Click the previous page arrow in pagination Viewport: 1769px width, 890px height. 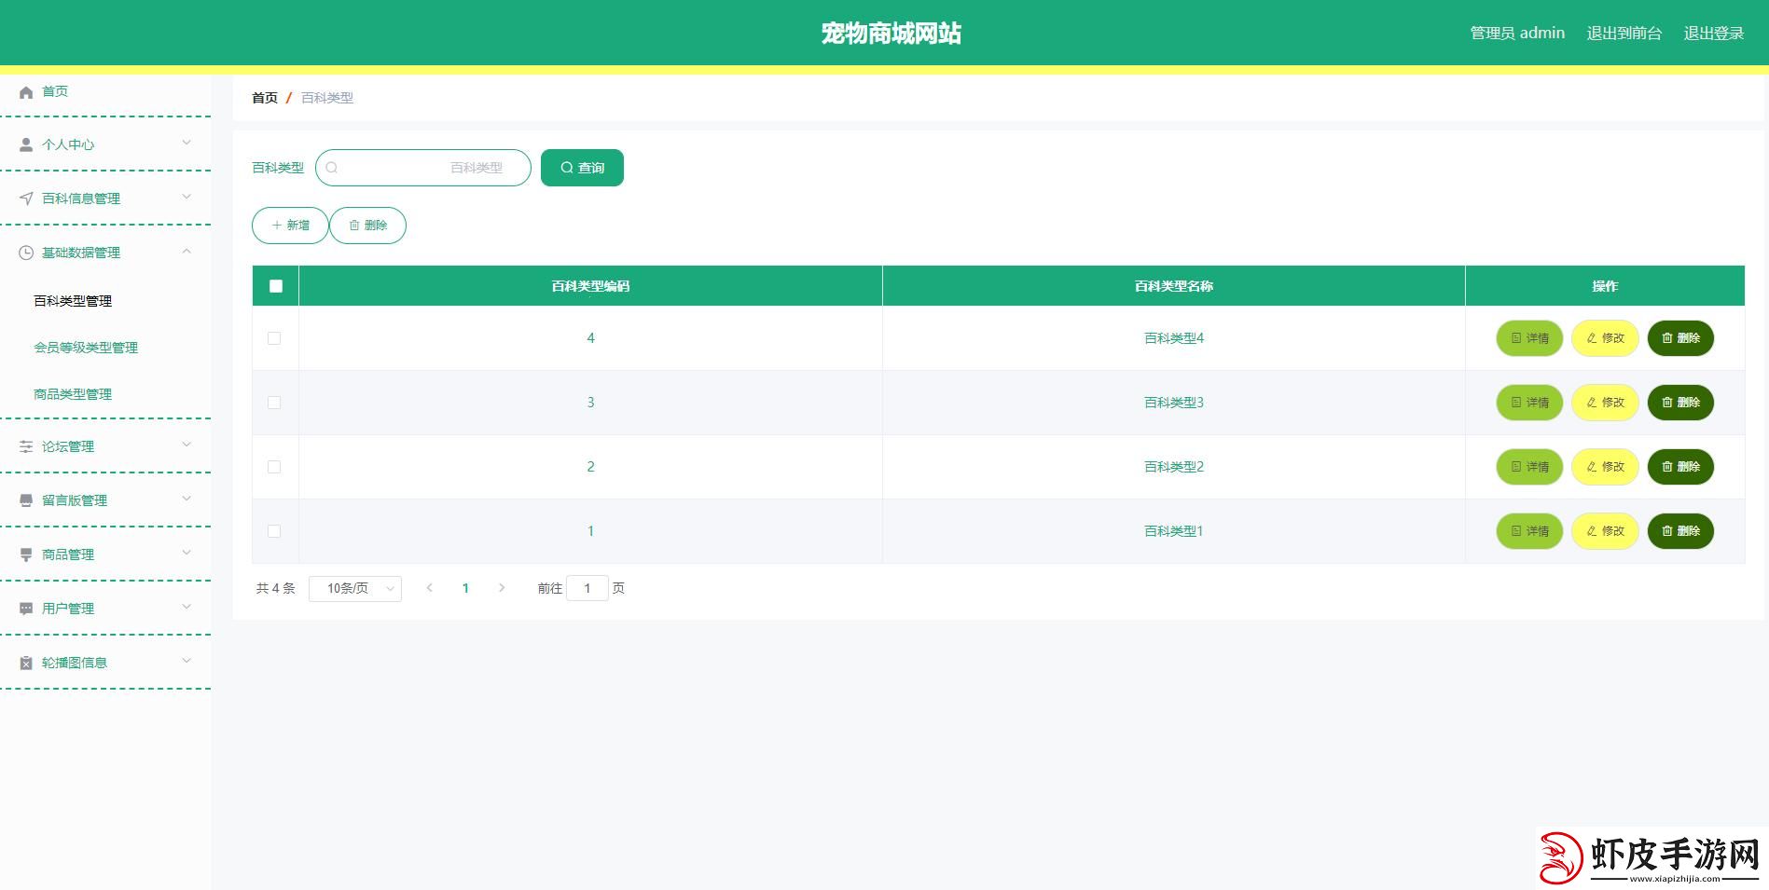[x=429, y=588]
